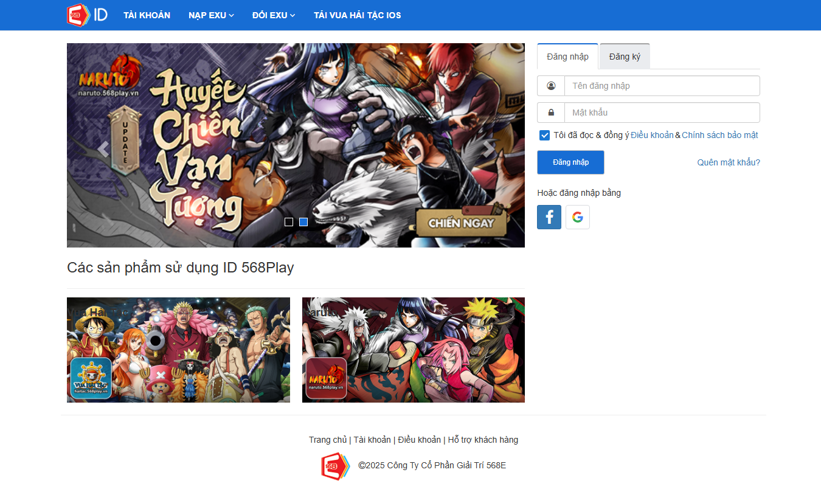Open the Điều khoản footer link
This screenshot has width=821, height=492.
(x=420, y=440)
